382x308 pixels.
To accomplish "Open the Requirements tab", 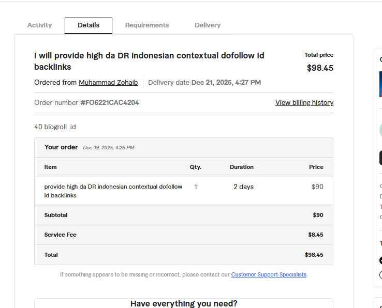I will (x=147, y=25).
